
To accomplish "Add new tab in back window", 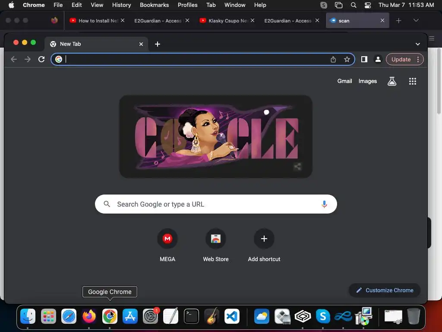I will [398, 21].
